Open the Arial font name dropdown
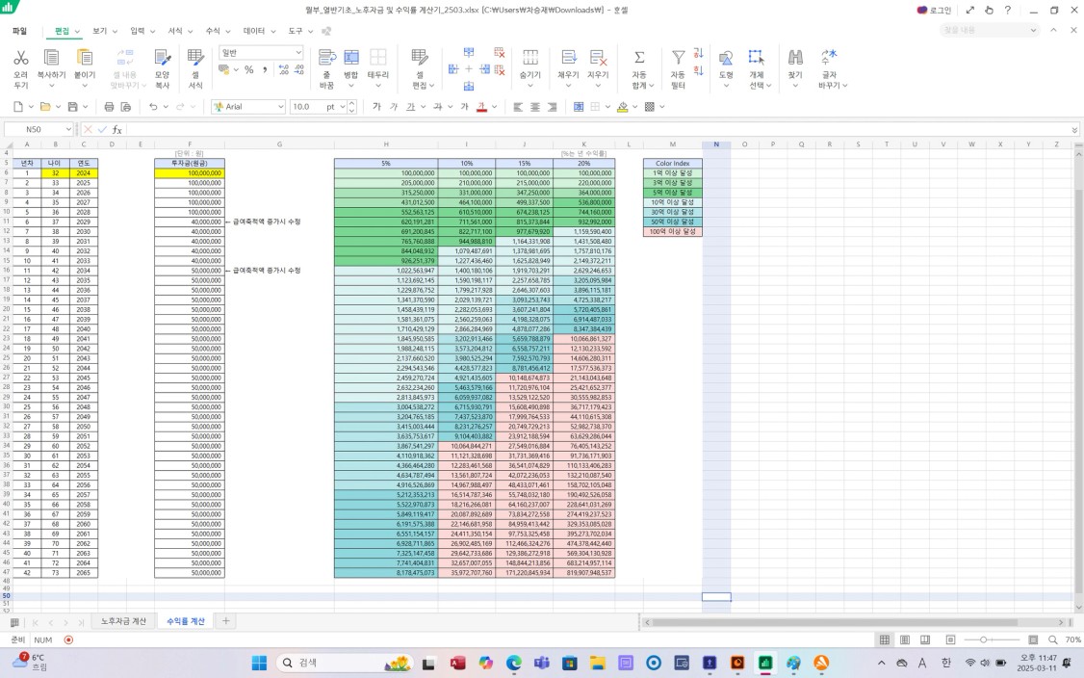Screen dimensions: 1084x678 [281, 107]
